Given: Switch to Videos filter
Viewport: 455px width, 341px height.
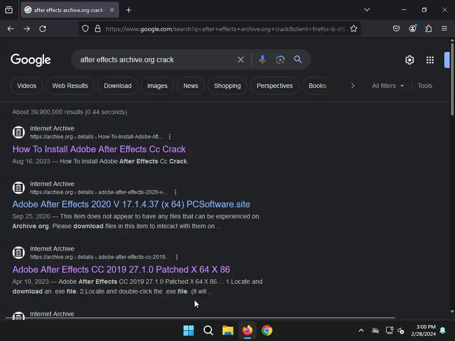Looking at the screenshot, I should point(27,86).
